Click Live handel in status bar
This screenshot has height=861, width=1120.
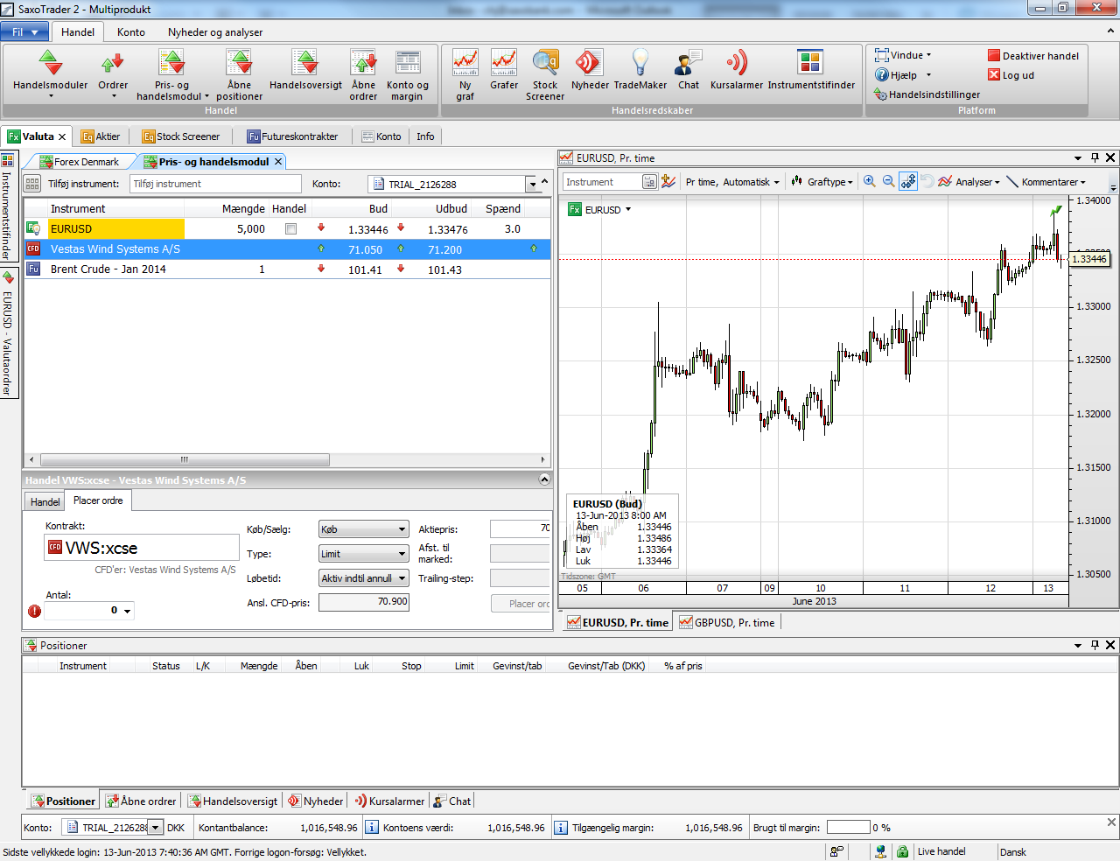941,851
